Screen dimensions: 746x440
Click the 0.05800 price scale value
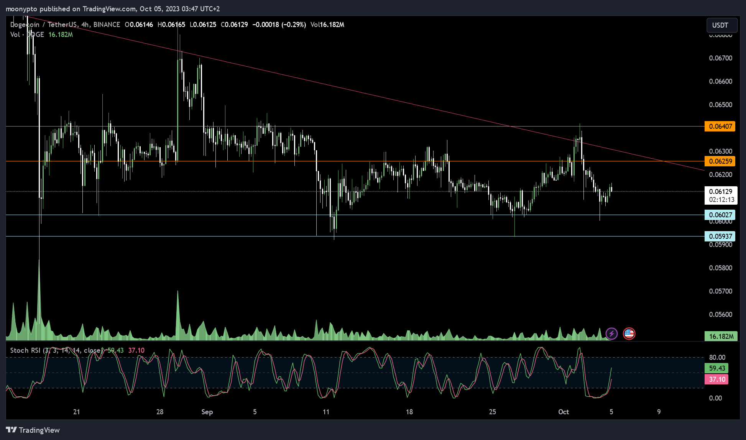pos(721,268)
